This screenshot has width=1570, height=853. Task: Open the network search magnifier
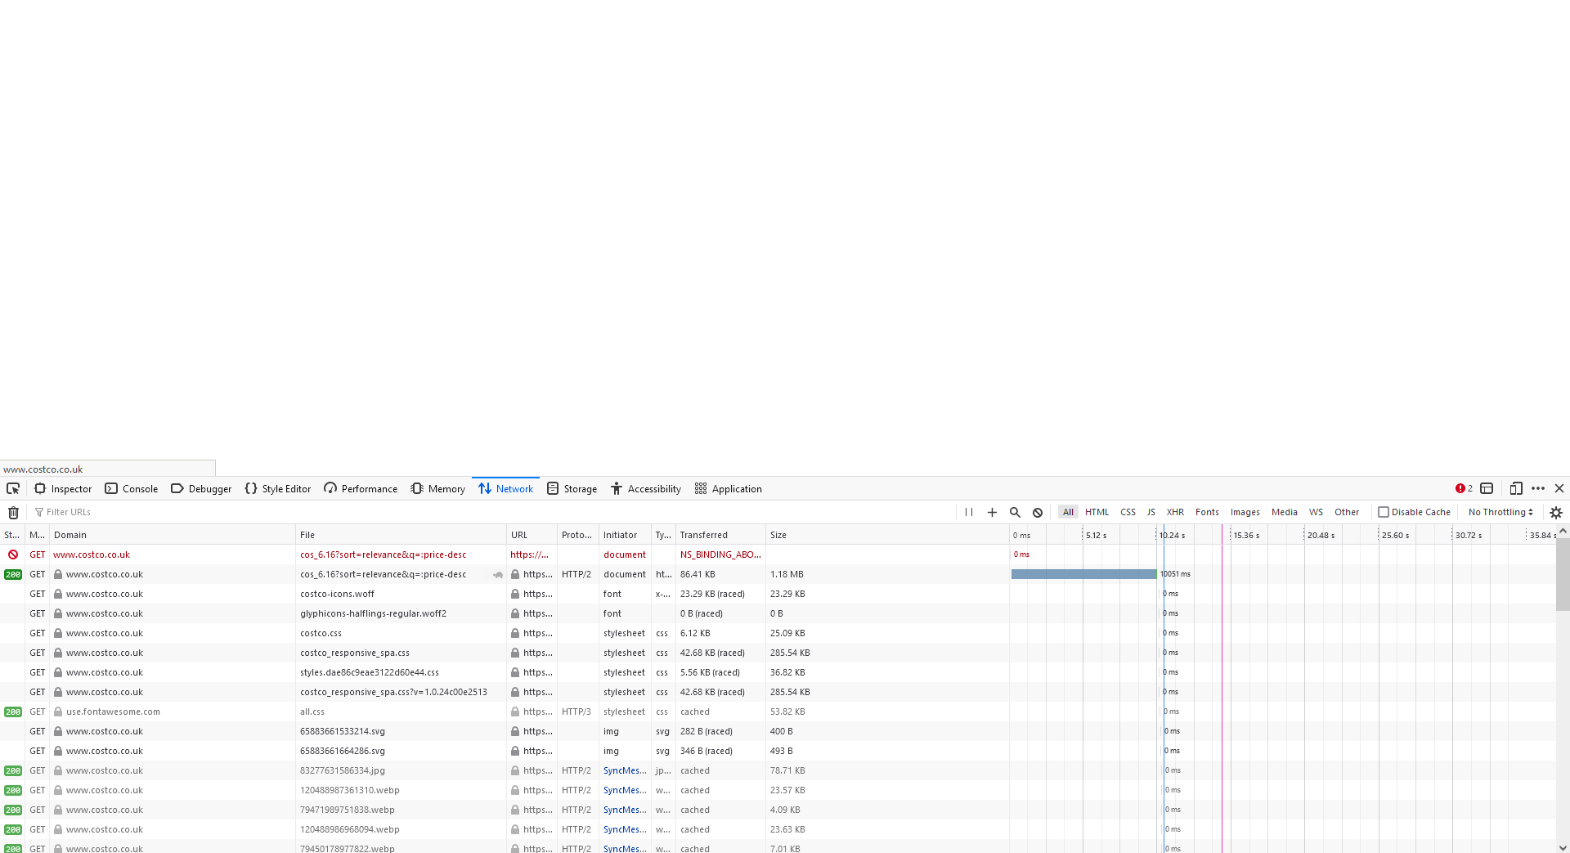tap(1015, 512)
